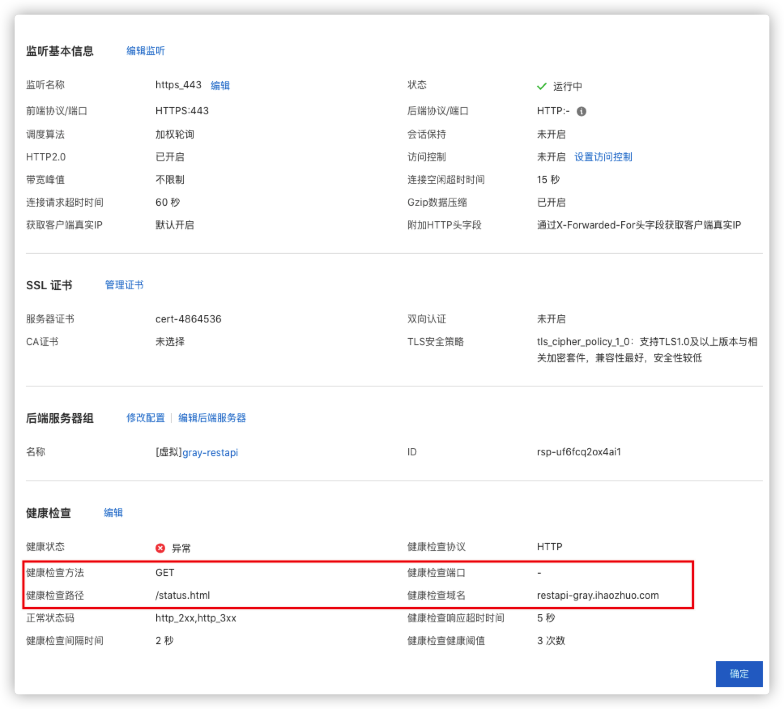Click 修改配置 in backend server group section
This screenshot has height=709, width=784.
[x=146, y=418]
